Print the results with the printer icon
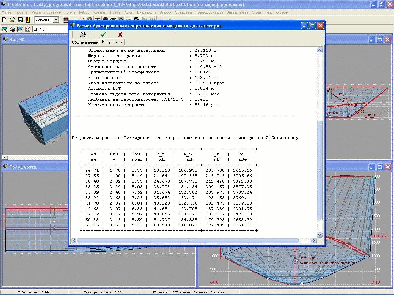394x295 pixels. [83, 34]
